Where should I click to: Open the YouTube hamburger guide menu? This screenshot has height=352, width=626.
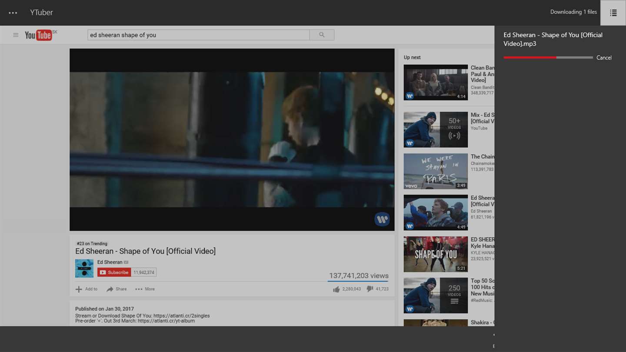[16, 35]
